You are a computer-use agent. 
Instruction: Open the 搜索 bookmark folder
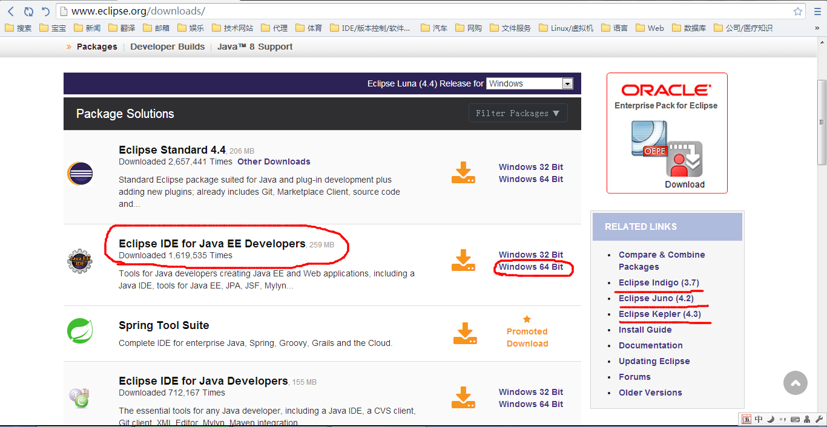coord(18,28)
